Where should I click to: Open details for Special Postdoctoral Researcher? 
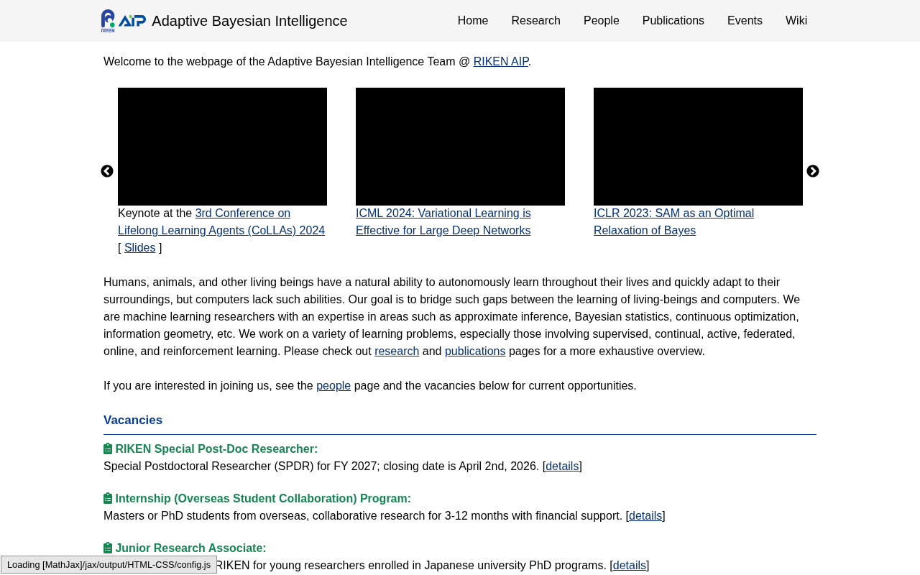[562, 466]
